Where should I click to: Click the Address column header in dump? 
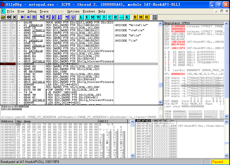point(8,121)
